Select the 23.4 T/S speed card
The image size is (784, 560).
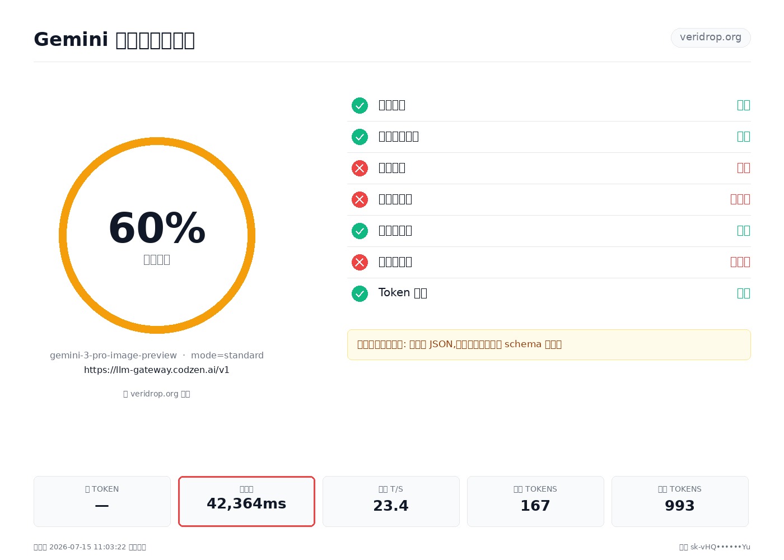click(x=391, y=501)
